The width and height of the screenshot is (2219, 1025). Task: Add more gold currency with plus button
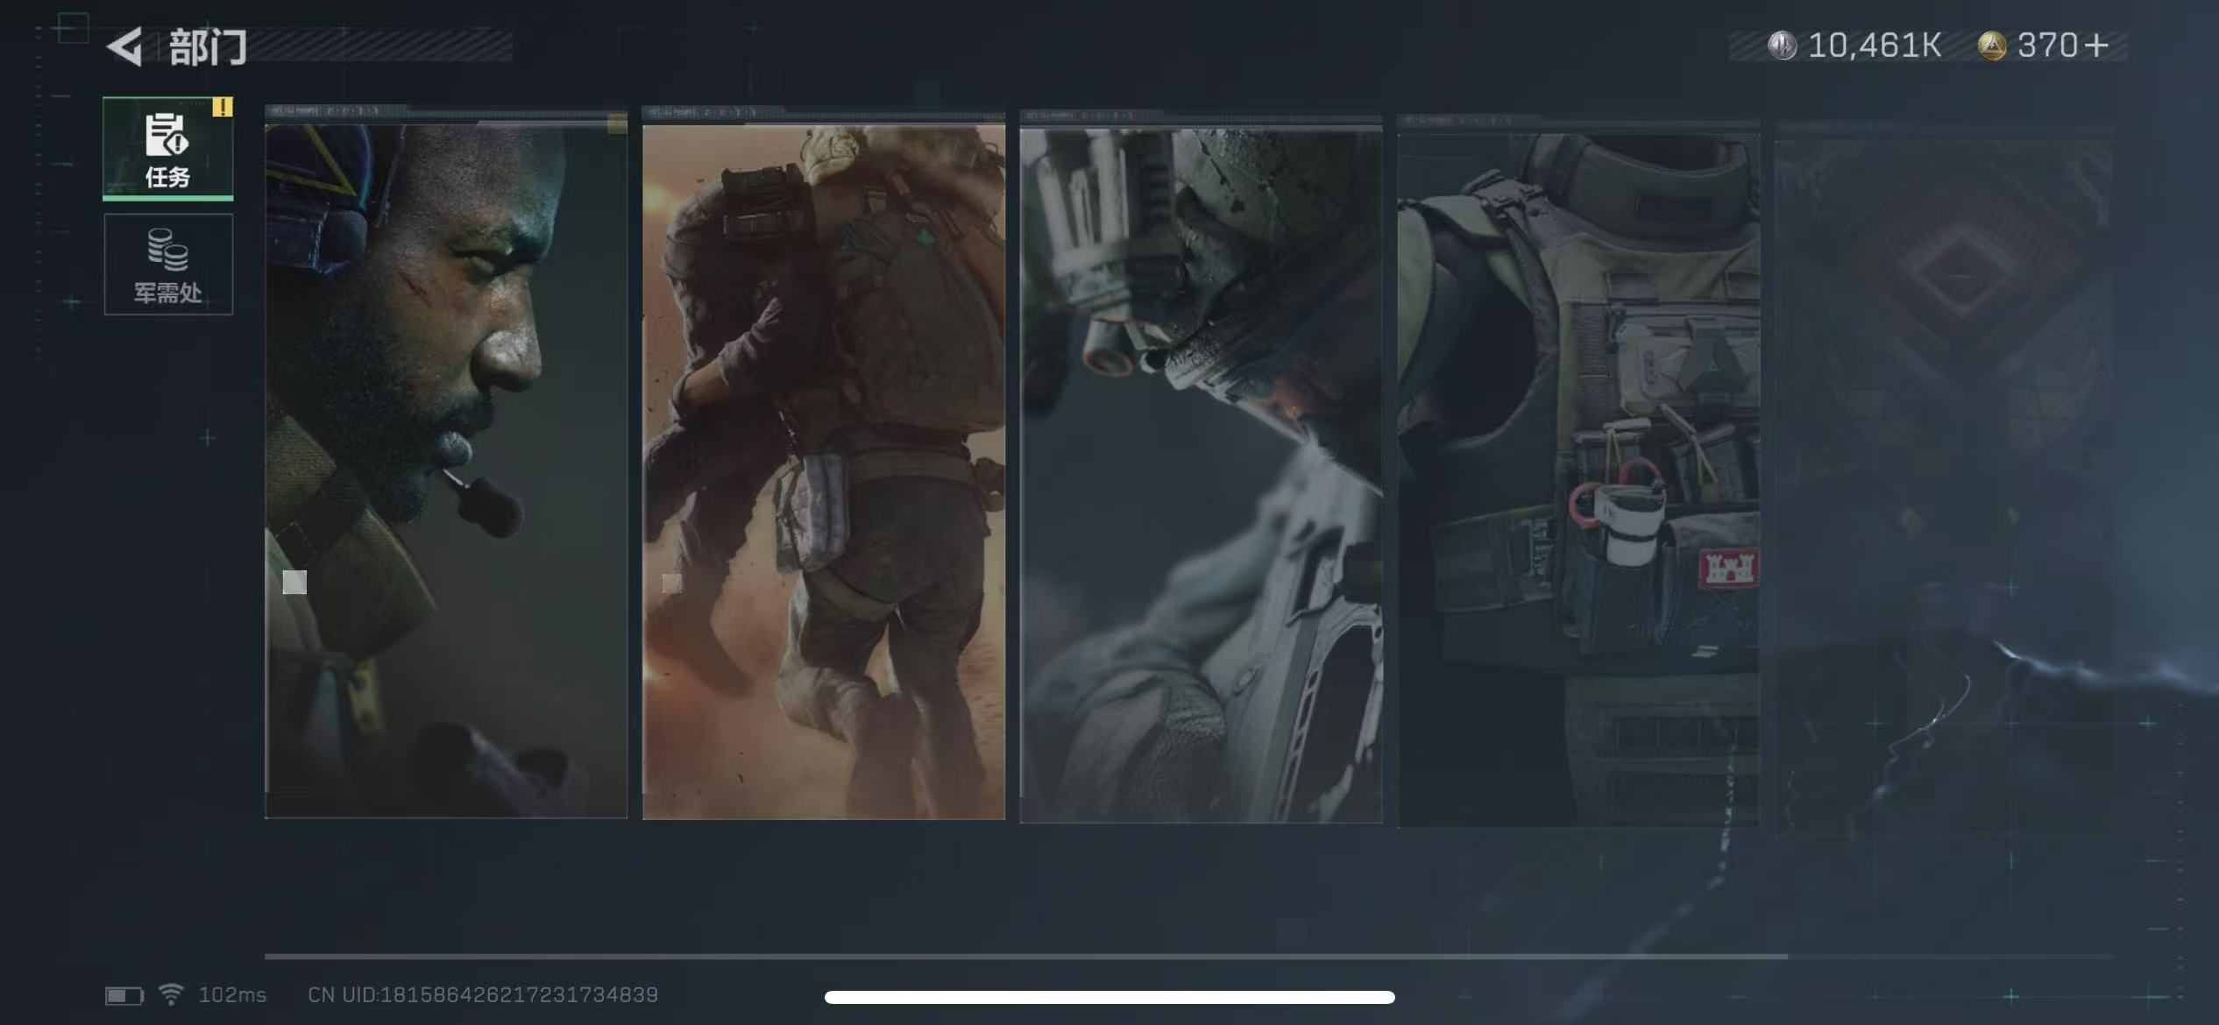[2096, 46]
